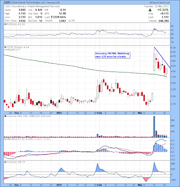Click the small up arrow before 2329 shrs
180x187 pixels.
tap(51, 17)
